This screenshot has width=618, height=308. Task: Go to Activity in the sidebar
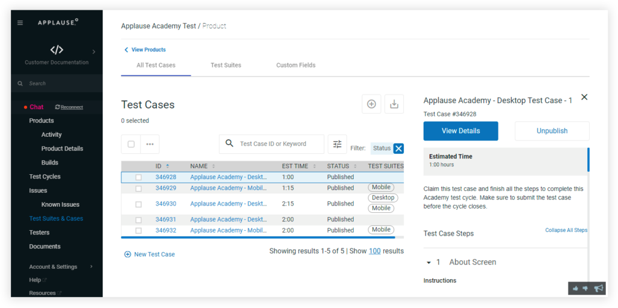(52, 134)
